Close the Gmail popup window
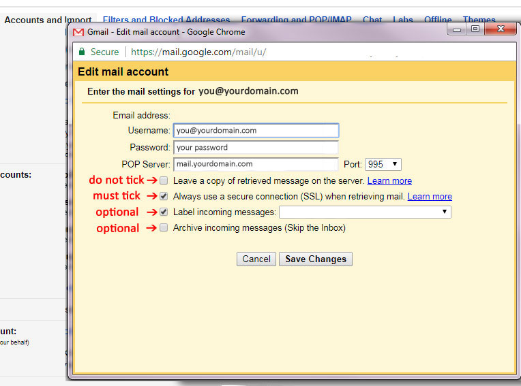This screenshot has width=521, height=386. coord(501,29)
